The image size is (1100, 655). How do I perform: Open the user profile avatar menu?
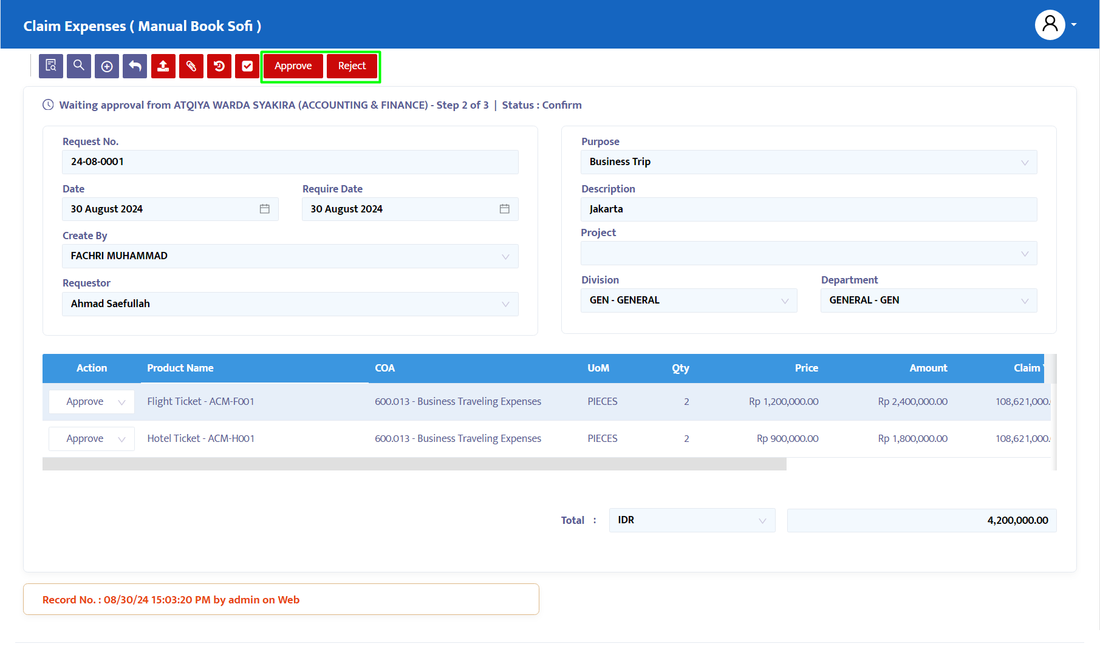click(1050, 25)
